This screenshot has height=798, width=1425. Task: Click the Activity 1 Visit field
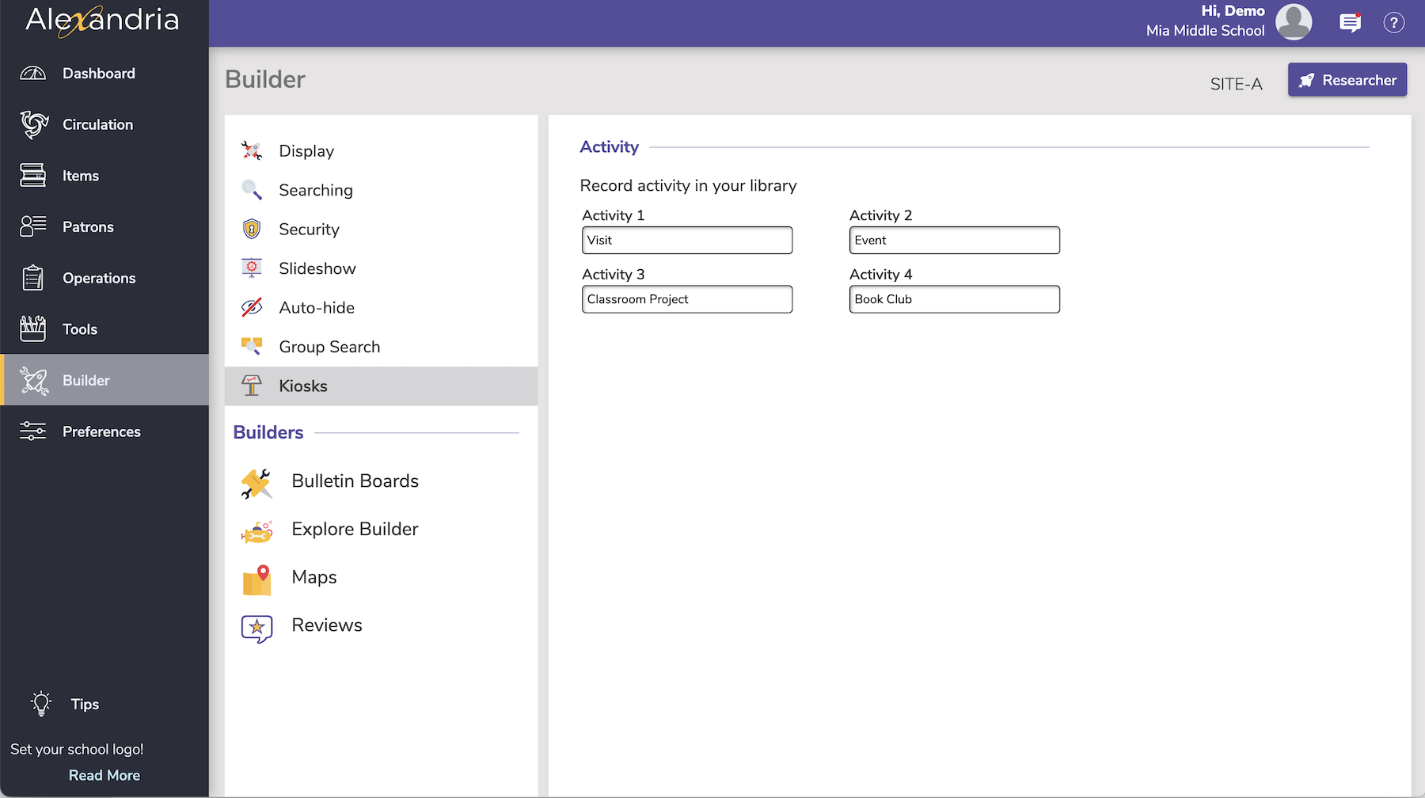pos(686,241)
